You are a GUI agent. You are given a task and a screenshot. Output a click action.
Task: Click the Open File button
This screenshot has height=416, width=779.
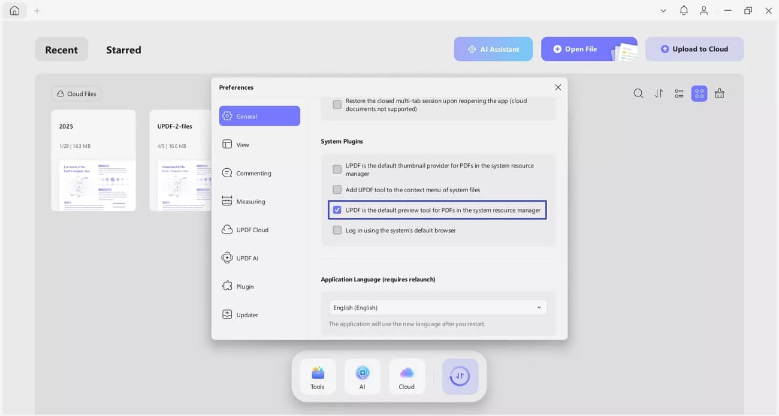click(589, 49)
